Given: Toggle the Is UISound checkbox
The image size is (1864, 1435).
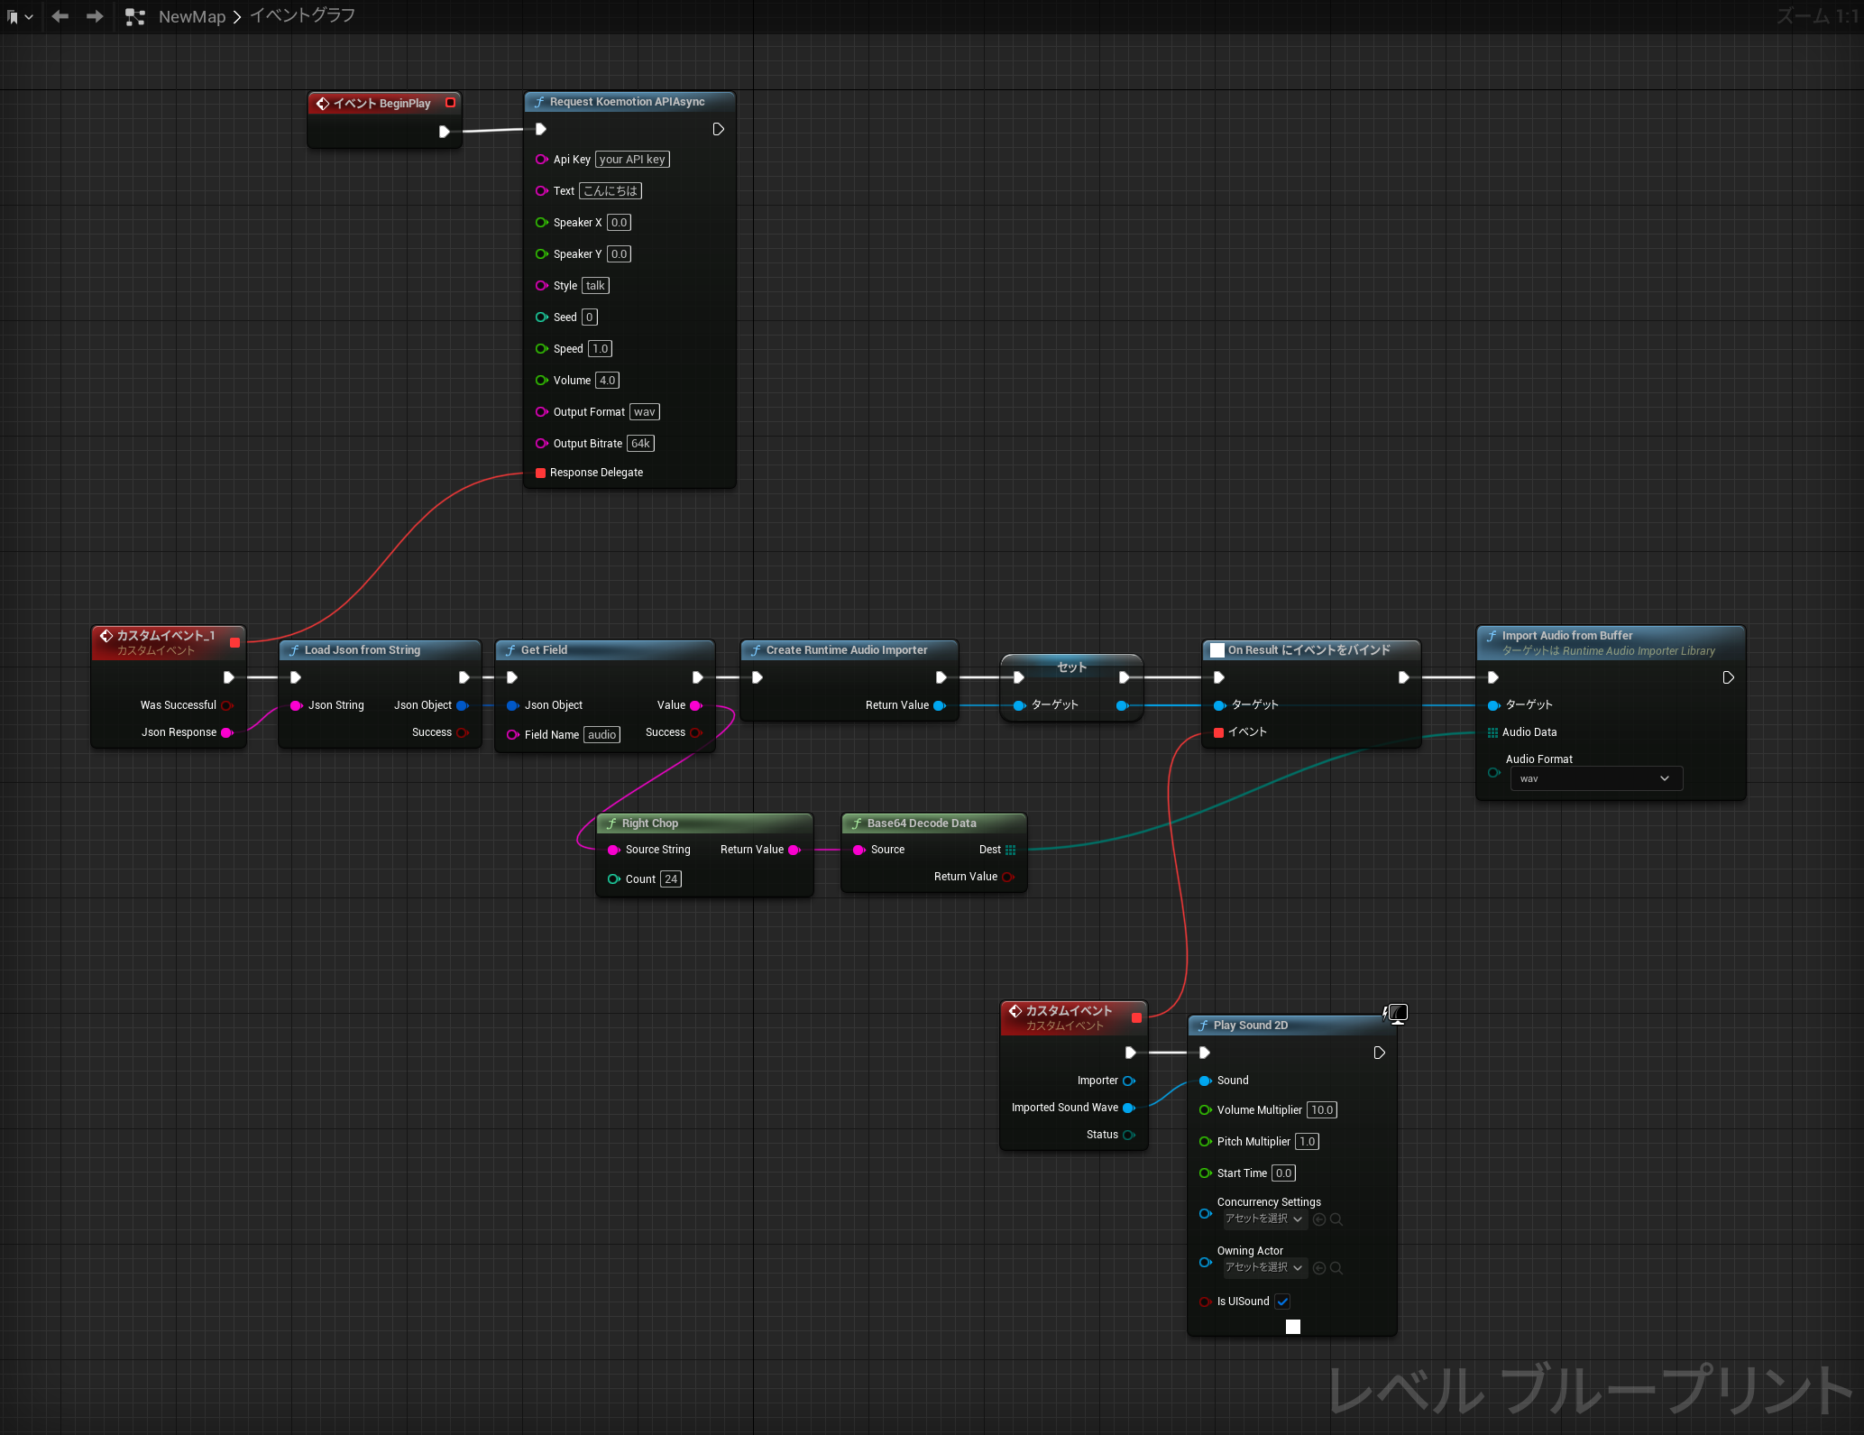Looking at the screenshot, I should pos(1282,1301).
